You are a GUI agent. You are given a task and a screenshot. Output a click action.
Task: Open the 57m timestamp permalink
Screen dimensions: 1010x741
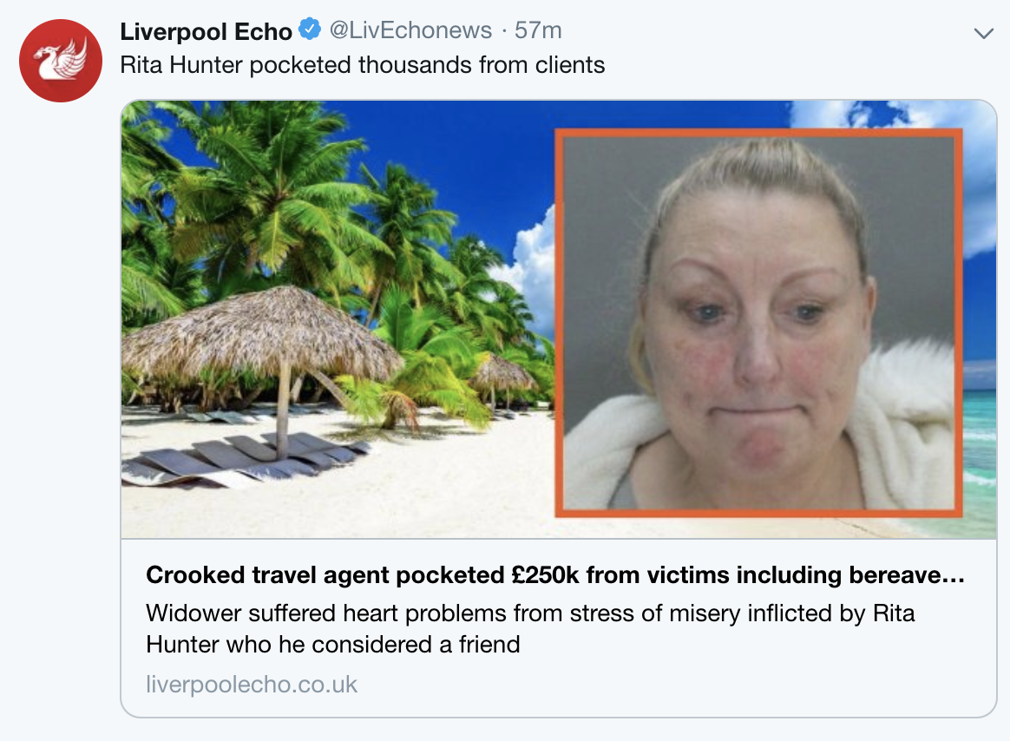[538, 30]
